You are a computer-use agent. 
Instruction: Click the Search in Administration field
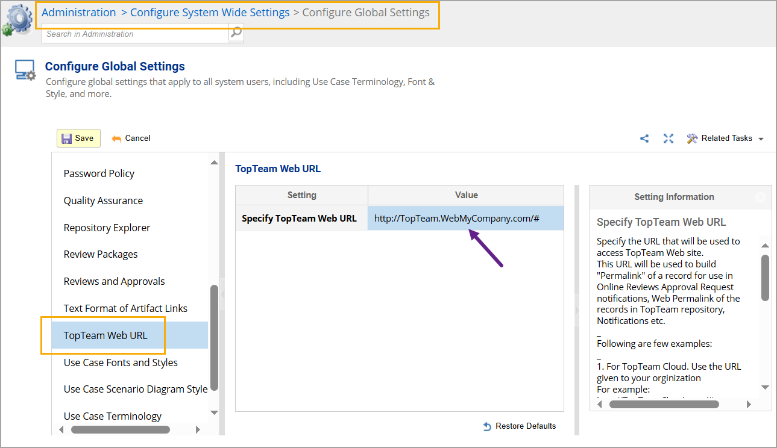(x=134, y=34)
